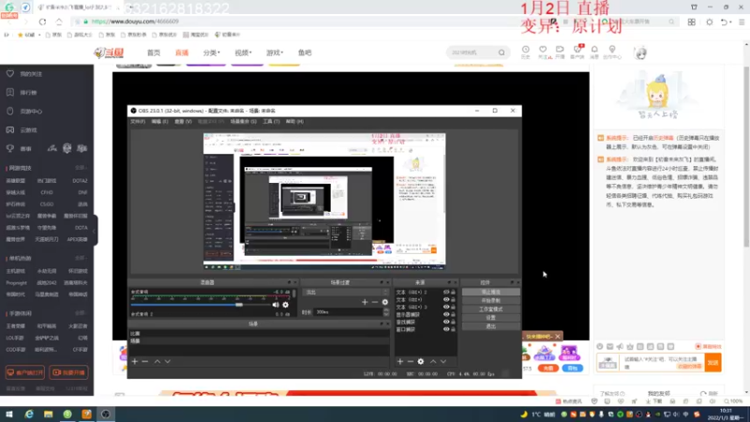
Task: Collapse Douyu left sidebar handle
Action: pos(96,230)
